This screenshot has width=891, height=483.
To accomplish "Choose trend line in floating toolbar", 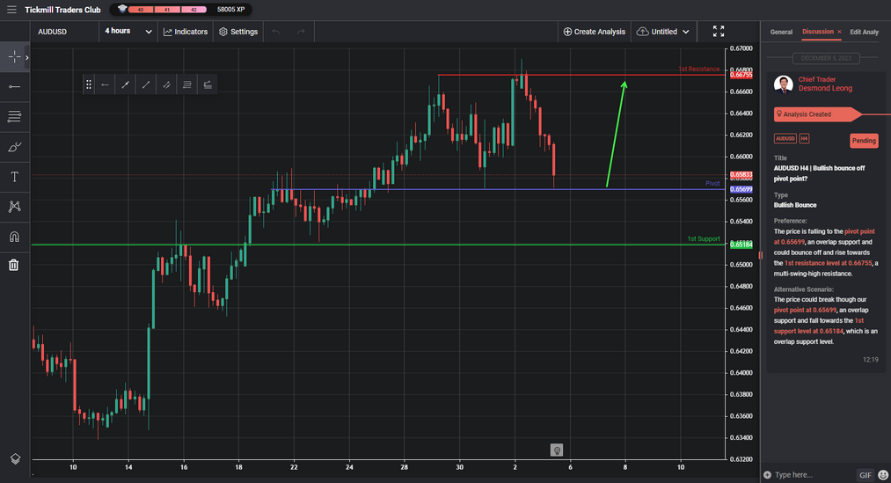I will [146, 84].
